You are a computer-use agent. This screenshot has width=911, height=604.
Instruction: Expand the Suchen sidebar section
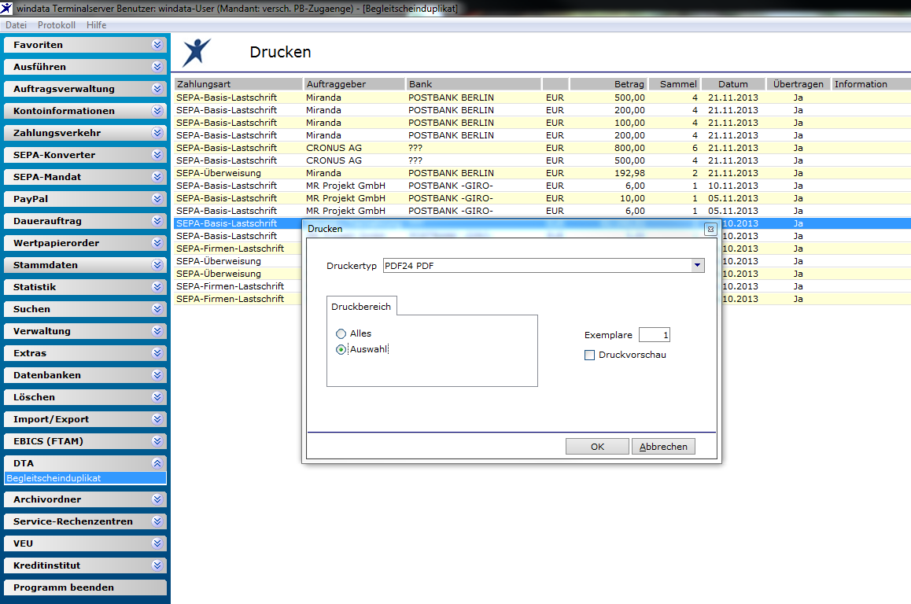(x=86, y=309)
